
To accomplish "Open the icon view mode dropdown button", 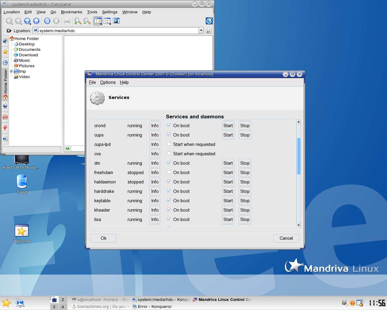I will pos(98,21).
